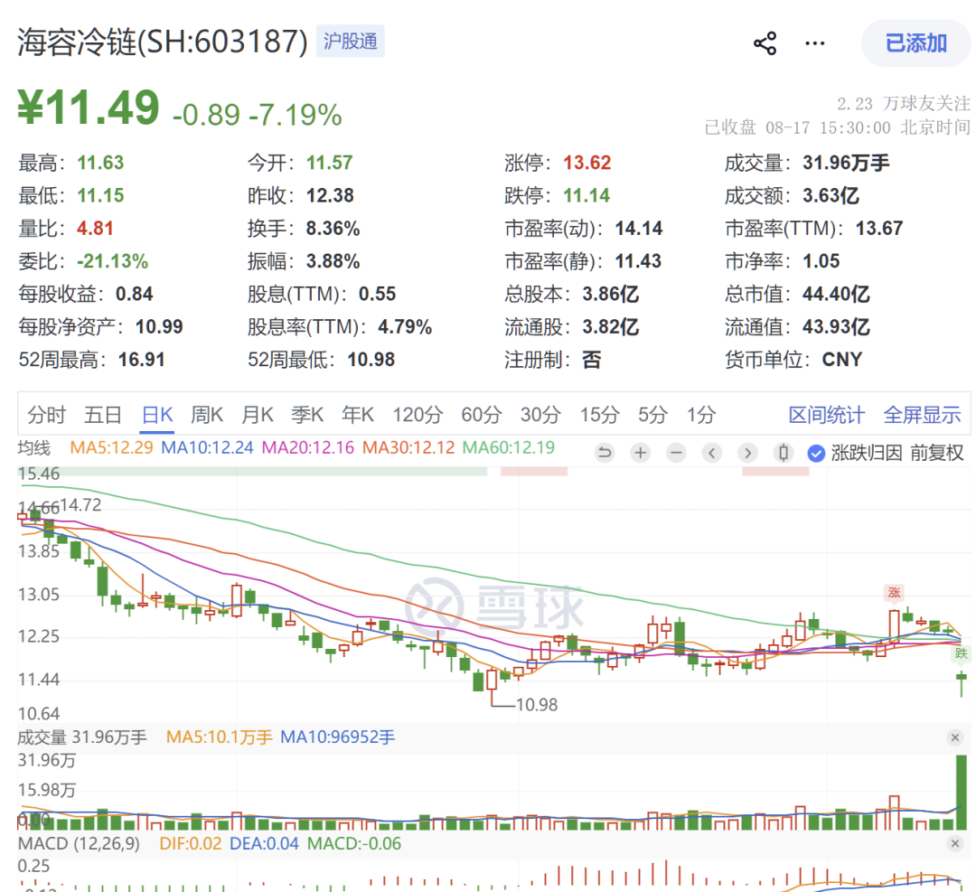This screenshot has width=976, height=892.
Task: Zoom out chart with minus icon
Action: point(676,453)
